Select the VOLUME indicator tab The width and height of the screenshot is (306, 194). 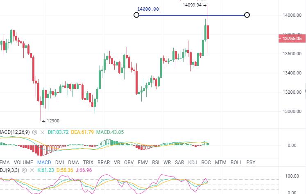(23, 162)
